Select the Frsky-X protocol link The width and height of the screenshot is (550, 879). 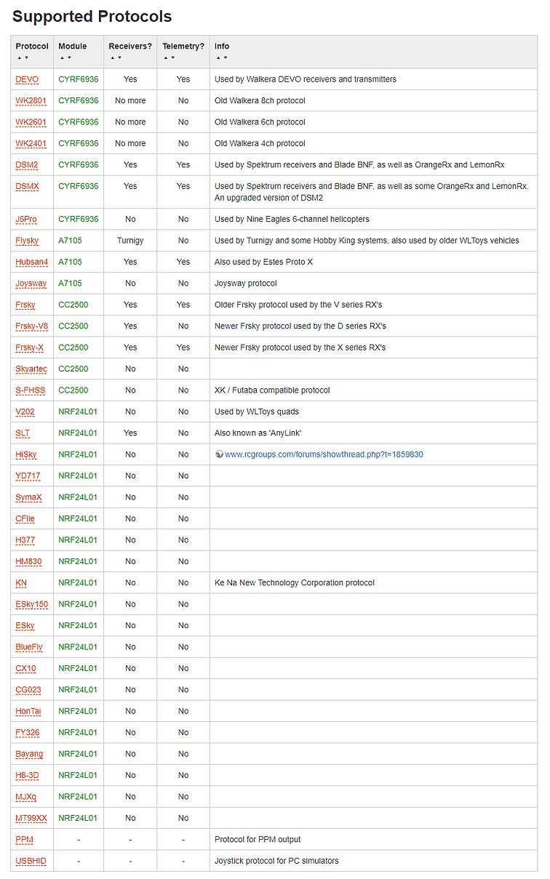[29, 348]
